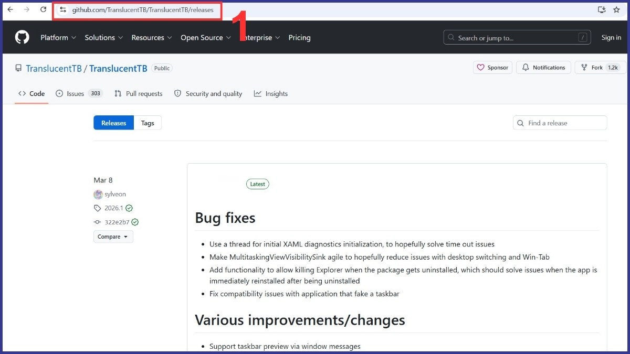Click the Find a release search field
This screenshot has height=354, width=630.
[560, 123]
